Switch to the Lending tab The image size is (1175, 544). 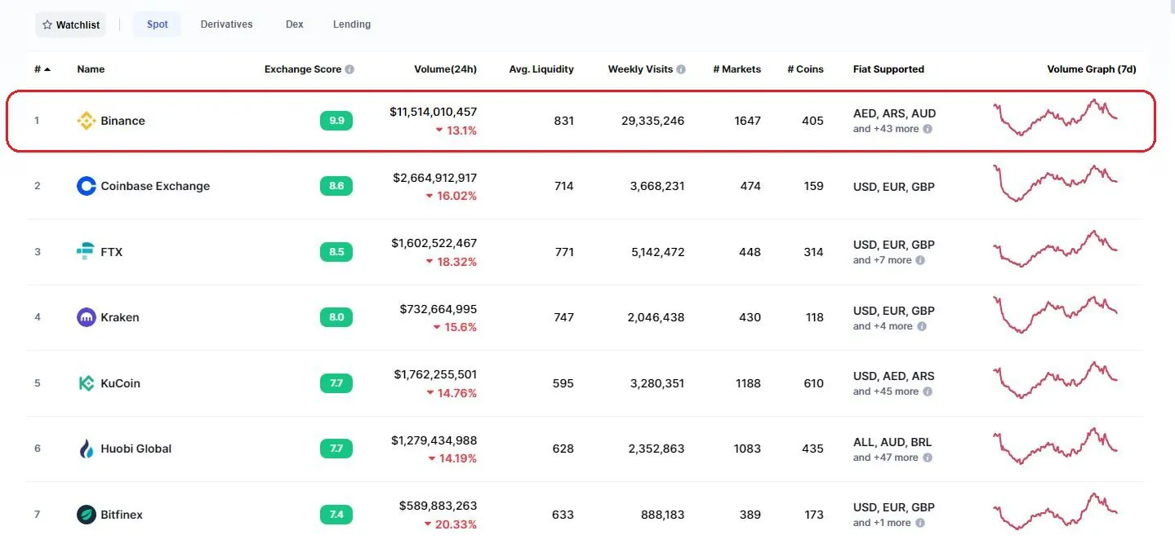coord(352,24)
